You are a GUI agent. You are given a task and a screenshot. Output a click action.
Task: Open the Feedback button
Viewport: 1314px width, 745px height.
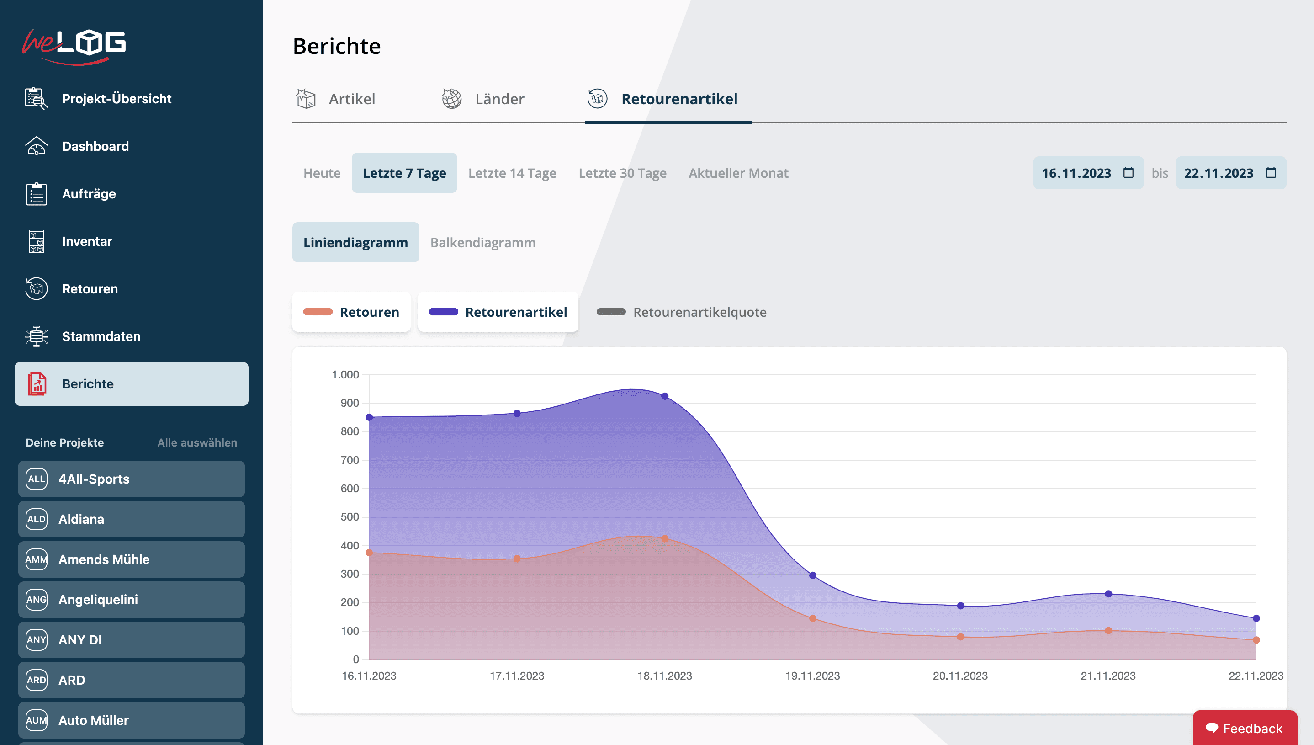click(x=1245, y=728)
